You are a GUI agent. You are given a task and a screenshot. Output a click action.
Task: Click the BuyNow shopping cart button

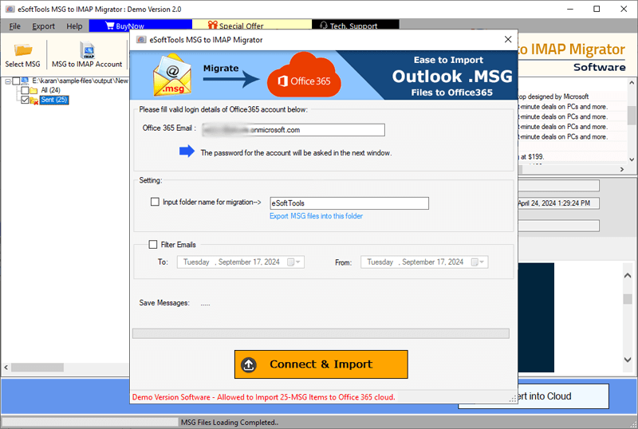[x=140, y=26]
